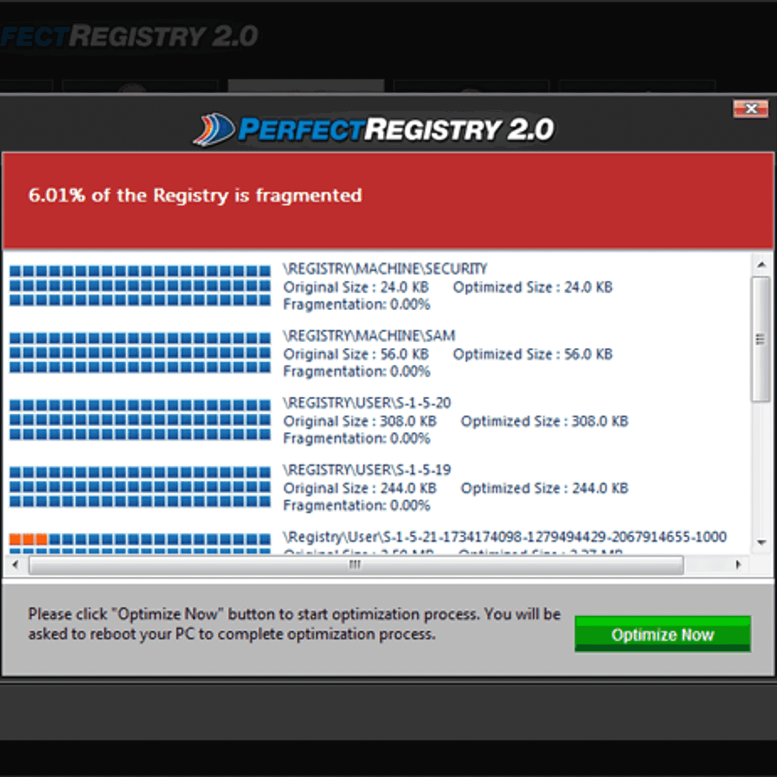Select the \REGISTRY\MACHINE\SAM entry

point(369,336)
